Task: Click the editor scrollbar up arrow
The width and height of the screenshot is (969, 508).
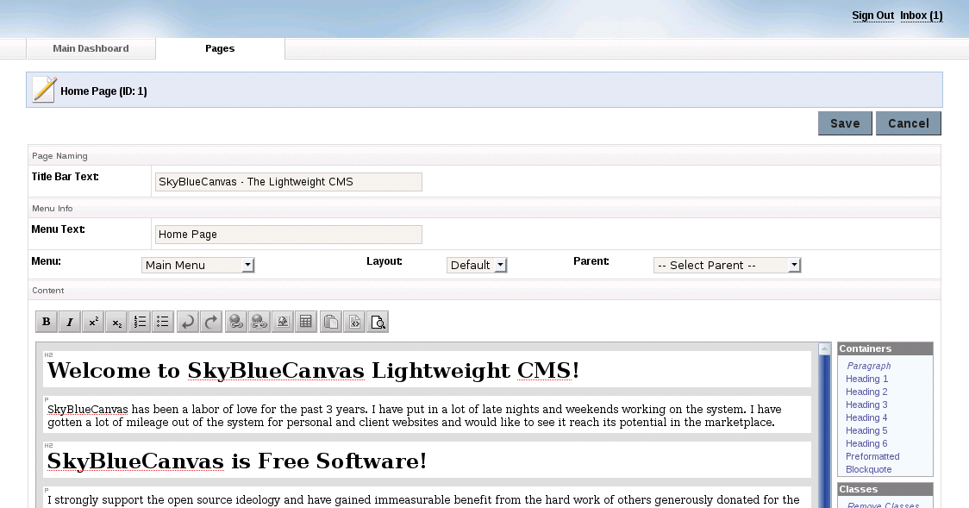Action: point(824,349)
